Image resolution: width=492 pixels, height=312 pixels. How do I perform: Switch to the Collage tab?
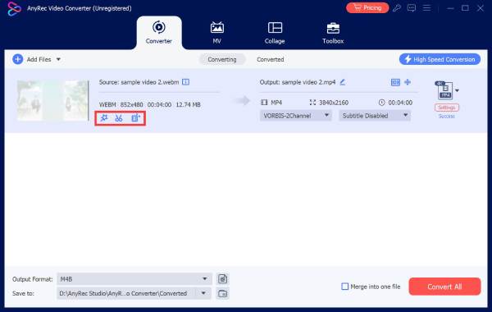coord(275,33)
